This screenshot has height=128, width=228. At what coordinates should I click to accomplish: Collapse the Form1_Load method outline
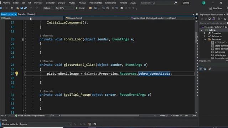[23, 39]
